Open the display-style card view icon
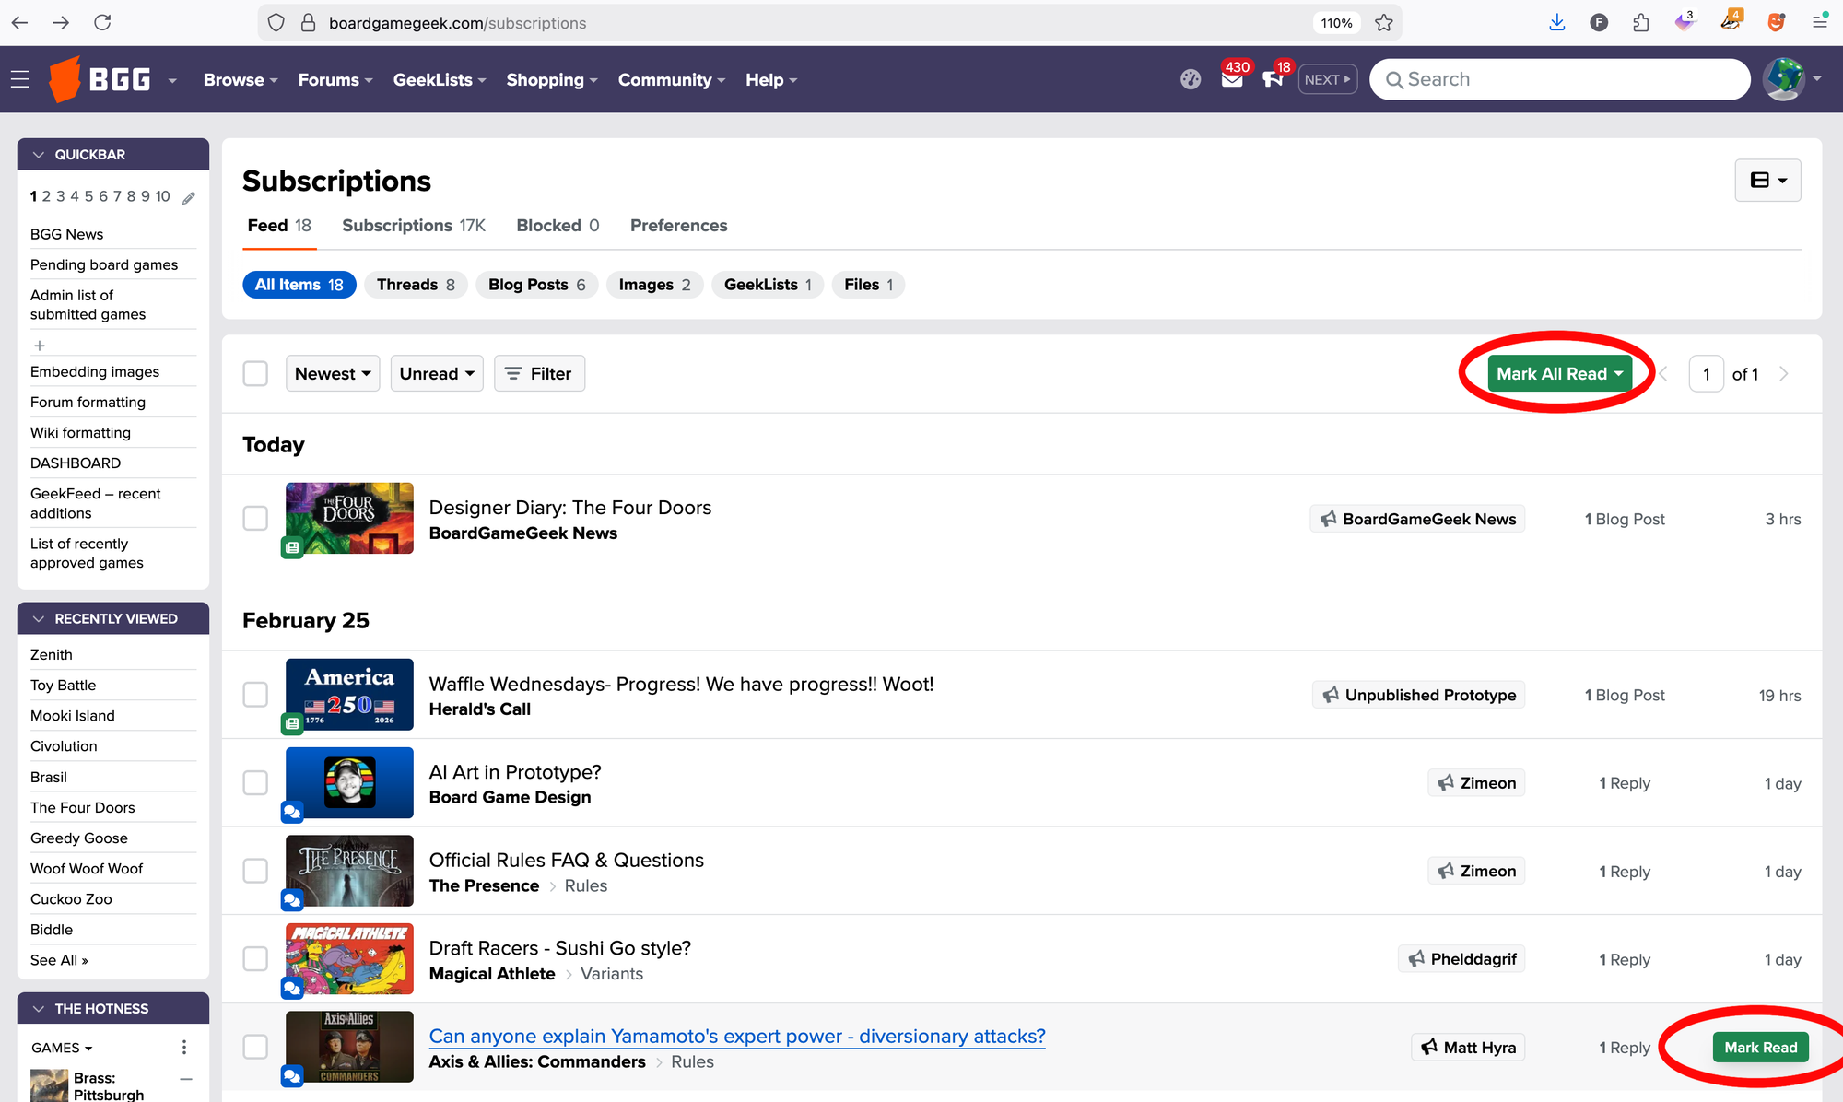This screenshot has height=1102, width=1843. [x=1767, y=180]
